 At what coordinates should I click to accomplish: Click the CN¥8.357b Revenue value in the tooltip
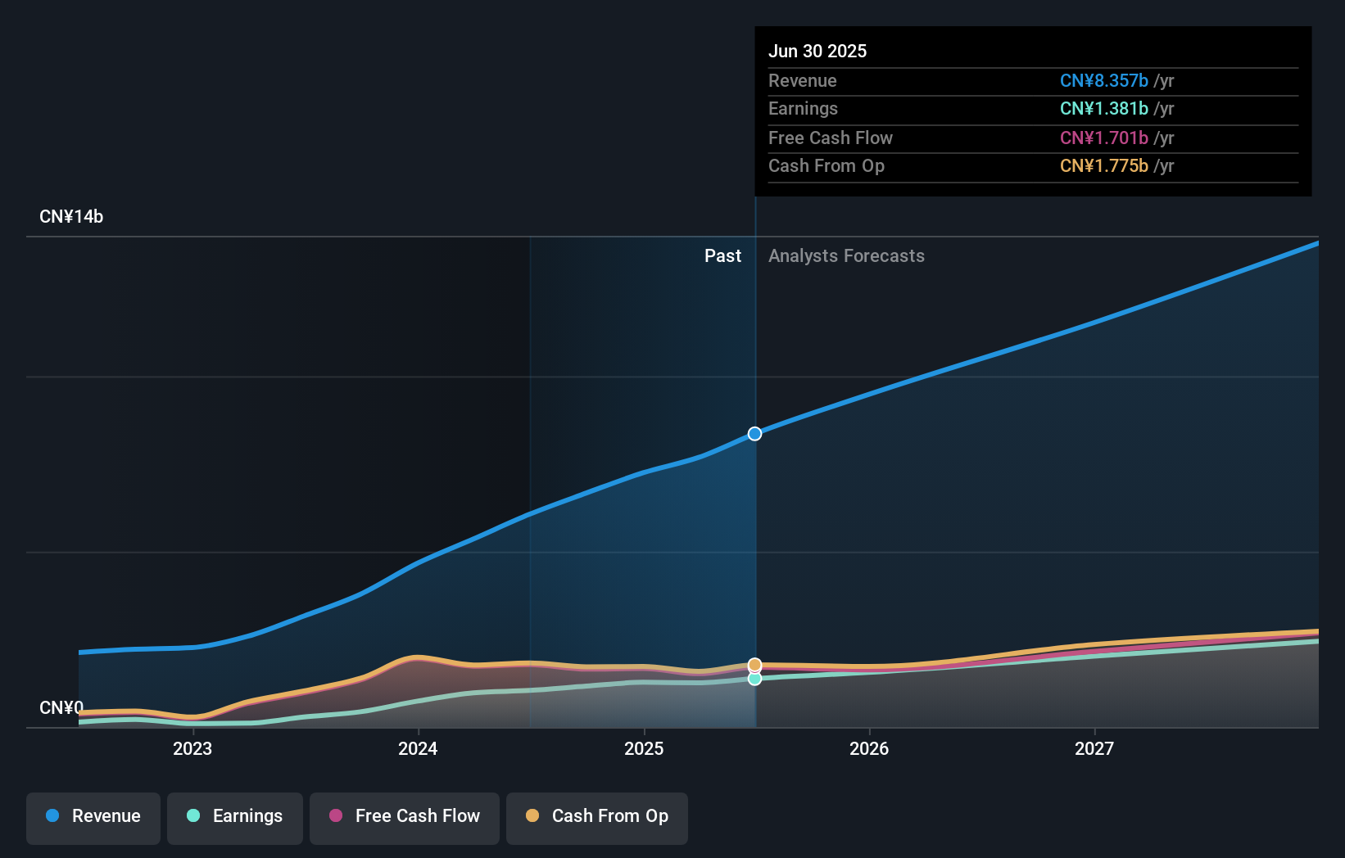[x=1105, y=81]
